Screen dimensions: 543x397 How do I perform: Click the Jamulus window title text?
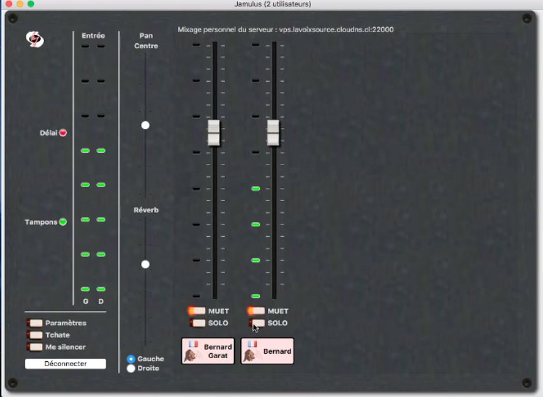coord(272,4)
